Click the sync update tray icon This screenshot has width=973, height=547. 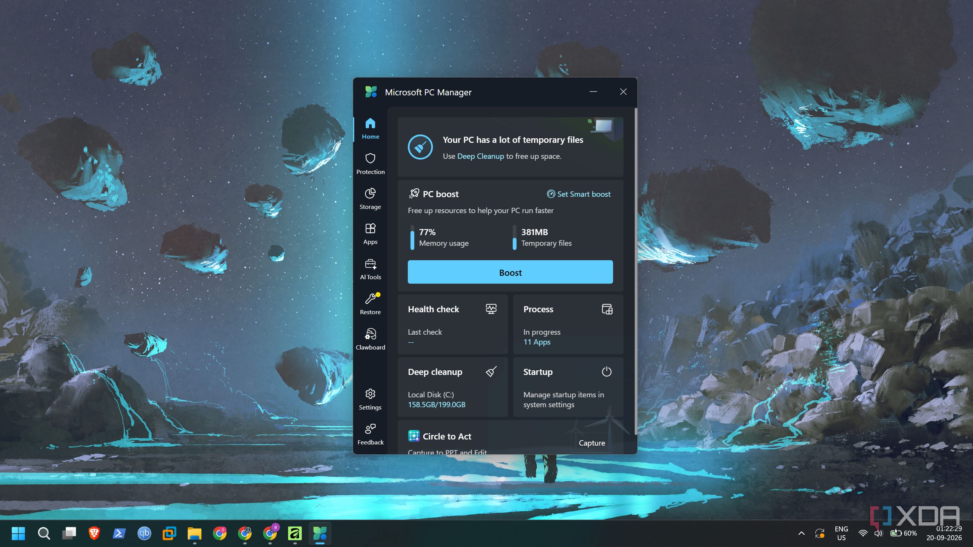819,533
